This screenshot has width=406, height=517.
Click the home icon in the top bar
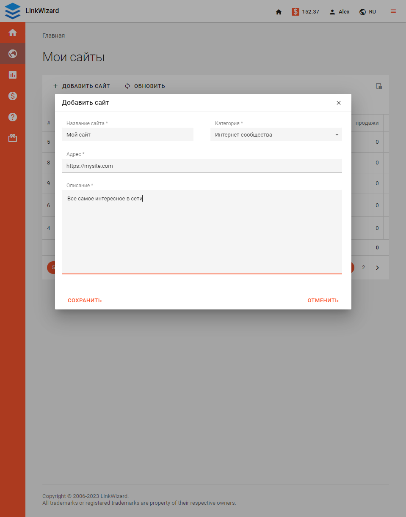(279, 12)
